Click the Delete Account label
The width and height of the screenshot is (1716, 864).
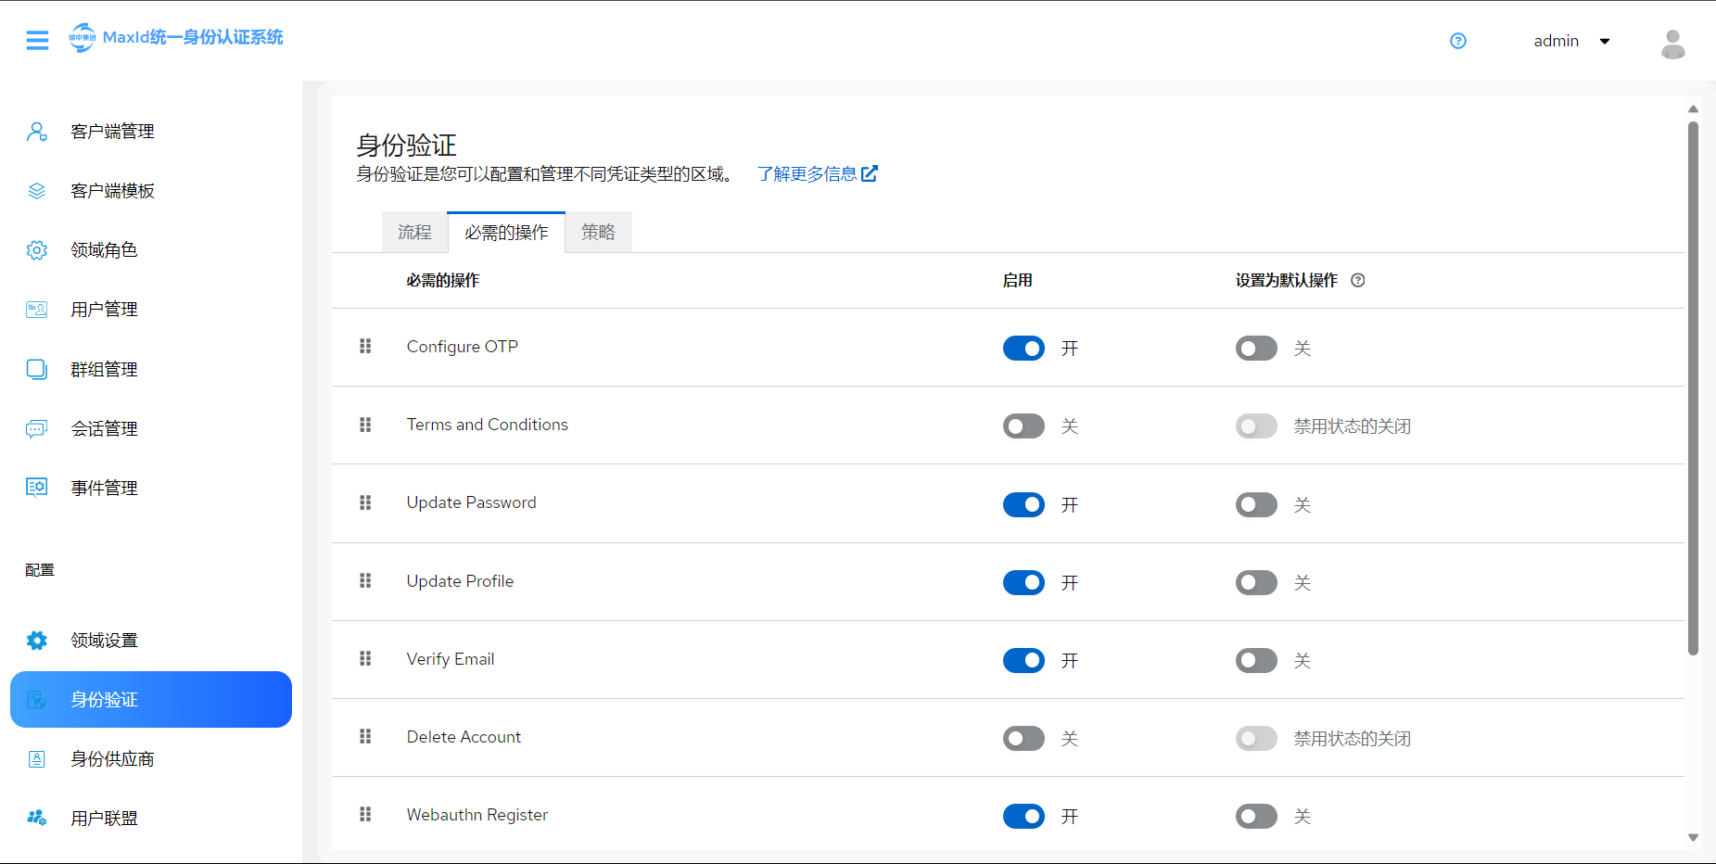(464, 737)
